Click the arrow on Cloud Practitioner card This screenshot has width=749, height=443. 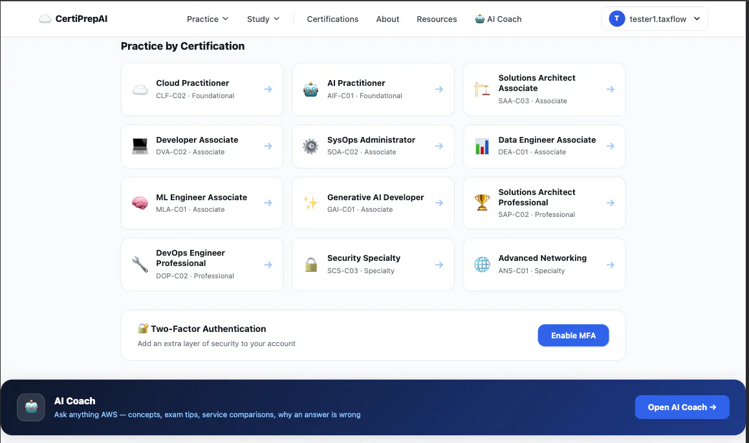pos(268,89)
